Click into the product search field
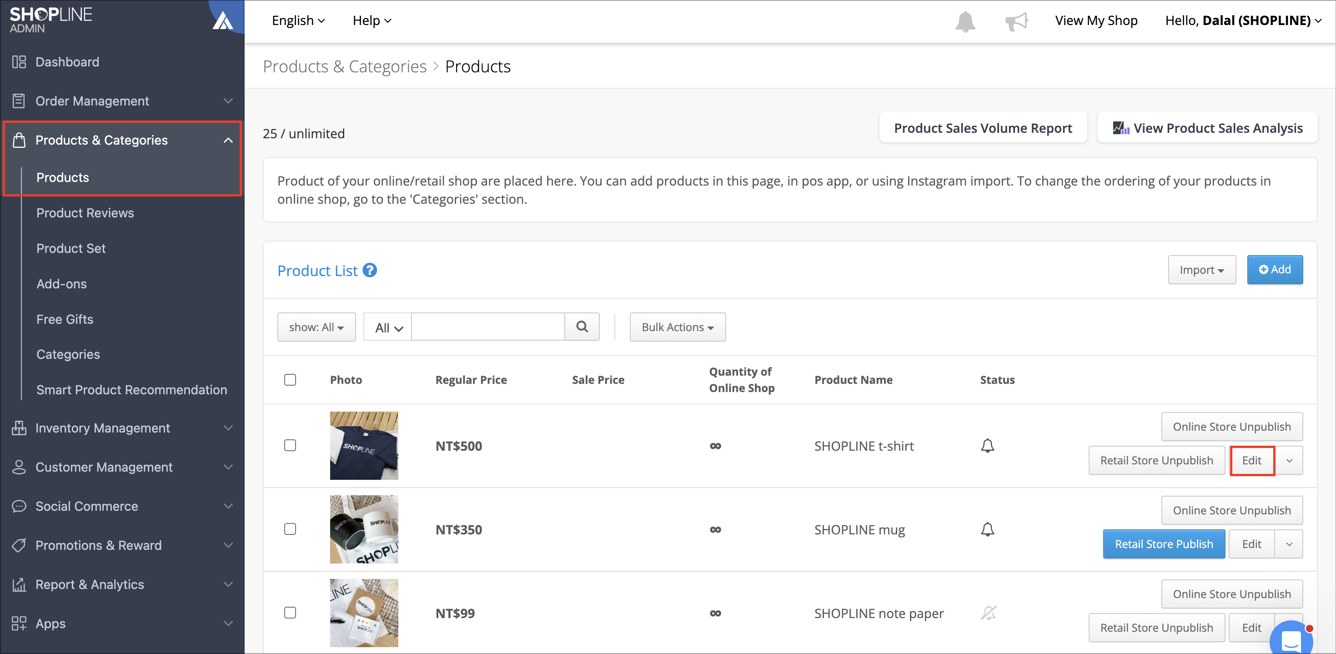 coord(487,327)
